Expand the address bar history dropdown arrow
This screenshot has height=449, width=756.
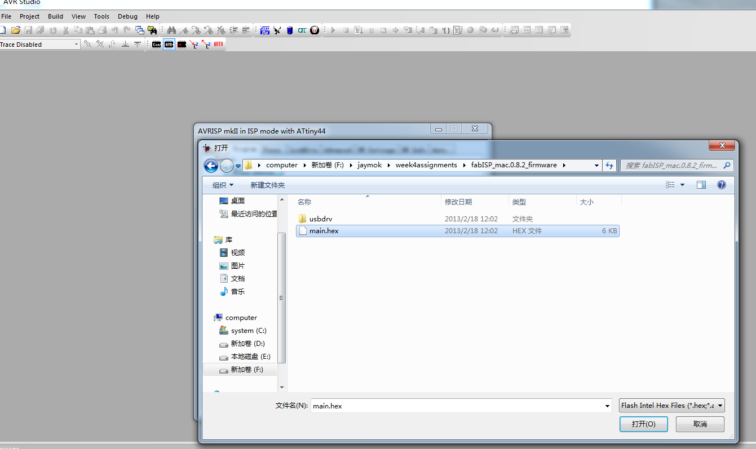coord(596,166)
